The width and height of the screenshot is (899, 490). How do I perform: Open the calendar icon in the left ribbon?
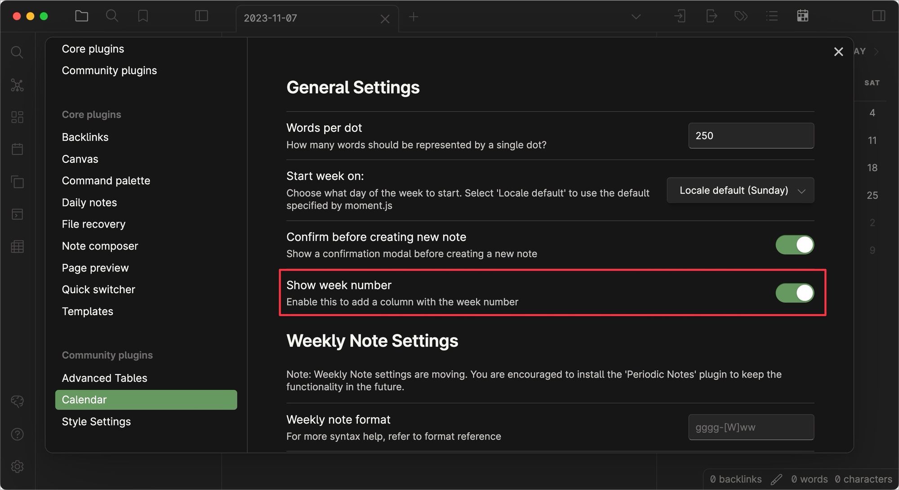17,149
